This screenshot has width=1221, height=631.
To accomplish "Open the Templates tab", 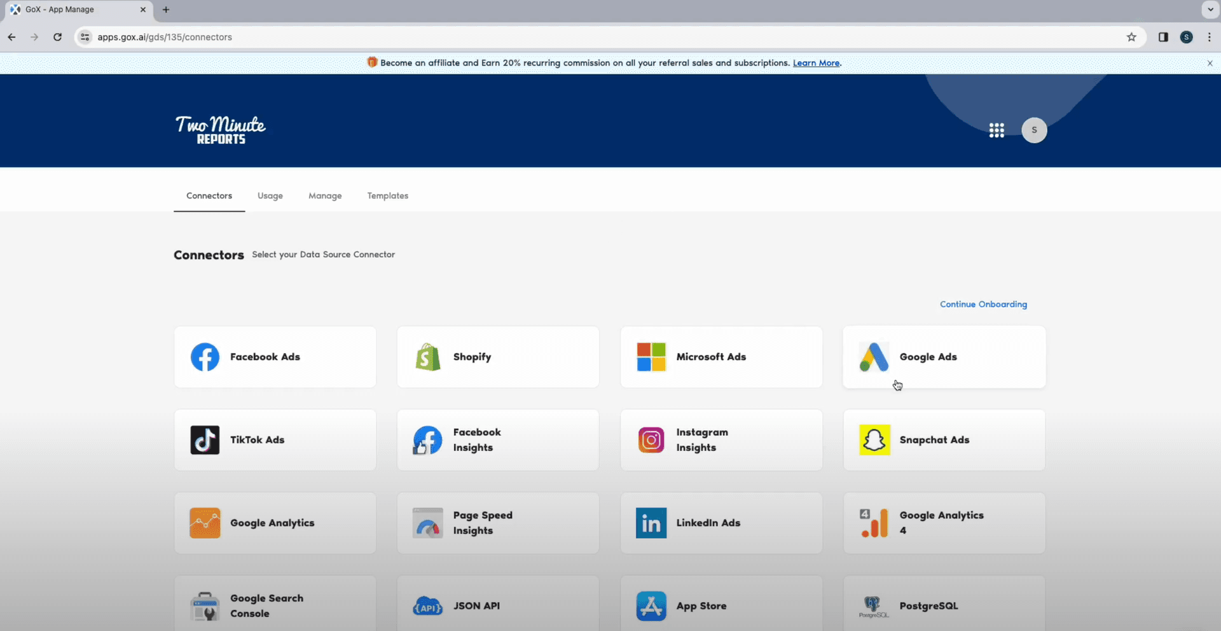I will (x=388, y=196).
